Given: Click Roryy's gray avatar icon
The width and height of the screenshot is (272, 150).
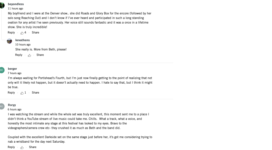Looking at the screenshot, I should point(2,106).
